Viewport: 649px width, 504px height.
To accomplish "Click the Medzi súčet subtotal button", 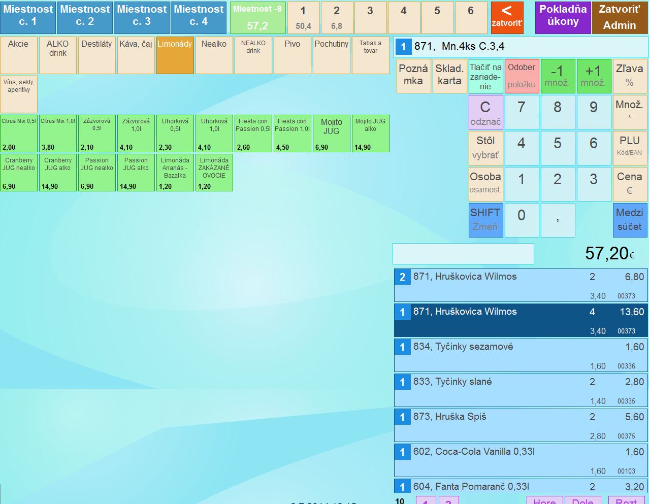I will (629, 220).
